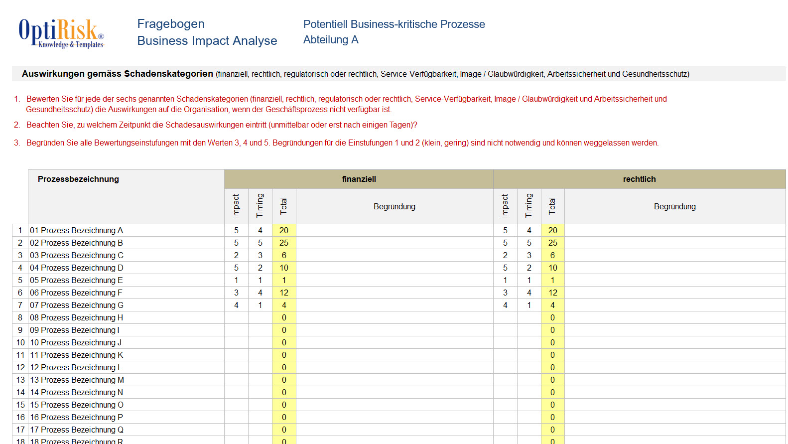
Task: Click cell 12 Prozess Bezeichnung L
Action: coord(126,367)
